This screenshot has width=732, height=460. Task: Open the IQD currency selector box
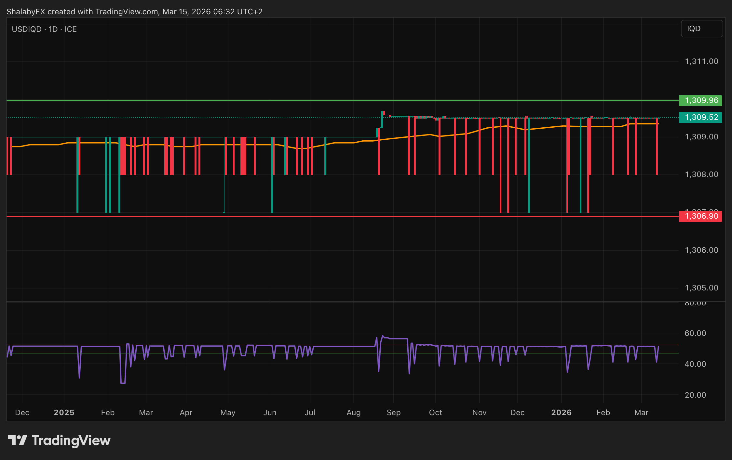(x=701, y=29)
